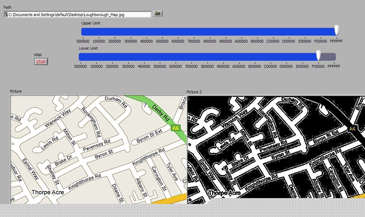Click the A6 road badge in Picture
Image resolution: width=365 pixels, height=217 pixels.
[x=175, y=129]
